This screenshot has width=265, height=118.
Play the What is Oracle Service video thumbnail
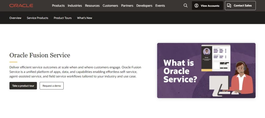pos(206,71)
